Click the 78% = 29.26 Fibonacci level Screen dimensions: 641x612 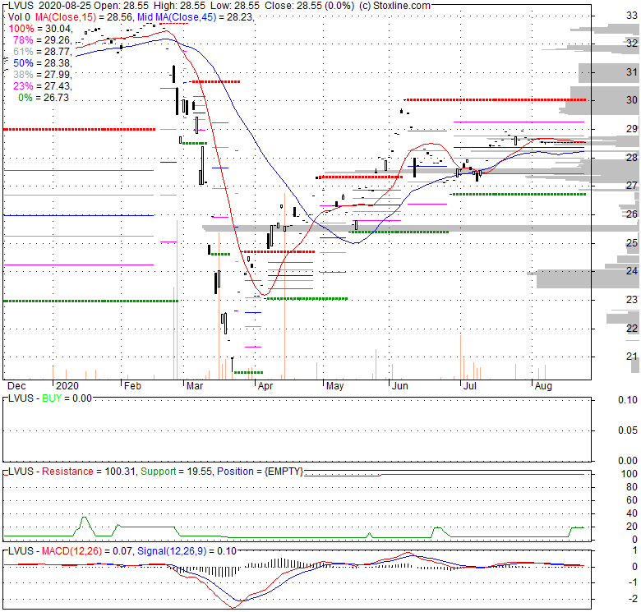pyautogui.click(x=43, y=40)
